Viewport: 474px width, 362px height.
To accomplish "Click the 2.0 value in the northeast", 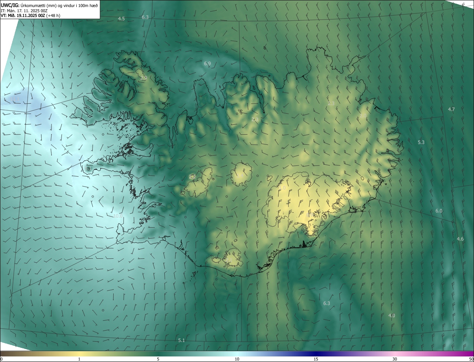I will pyautogui.click(x=363, y=116).
